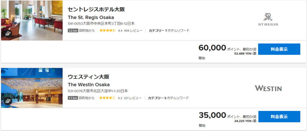Click the 1.2 km distance badge
Viewport: 307px width, 131px height.
73,31
